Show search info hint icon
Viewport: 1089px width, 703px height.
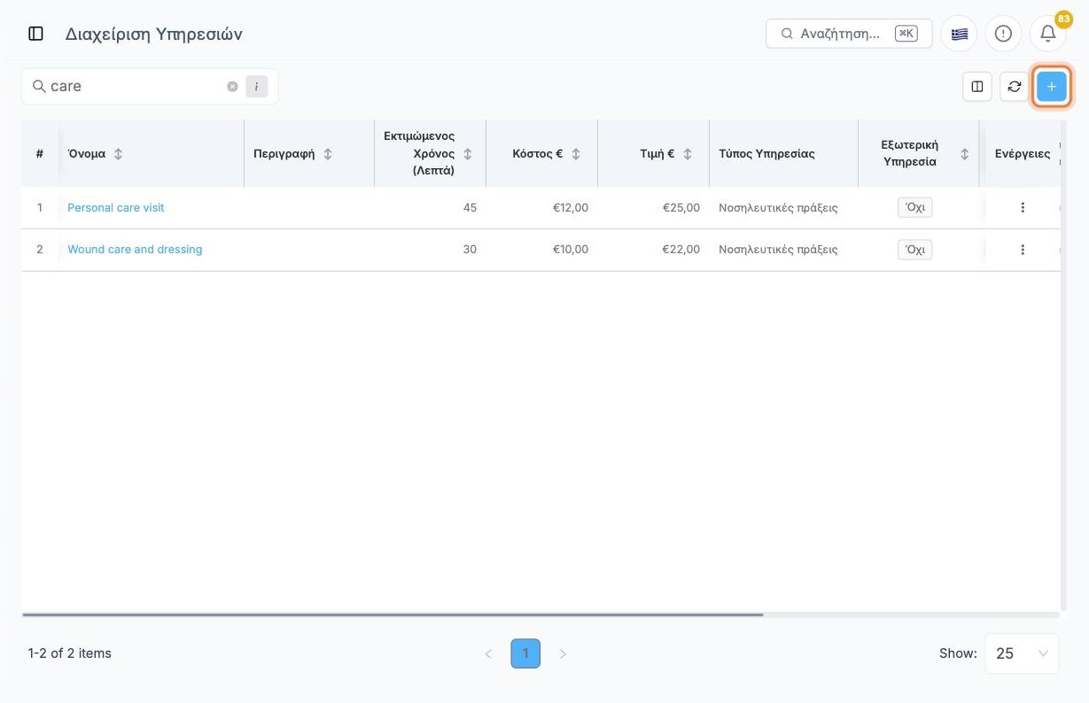point(256,87)
